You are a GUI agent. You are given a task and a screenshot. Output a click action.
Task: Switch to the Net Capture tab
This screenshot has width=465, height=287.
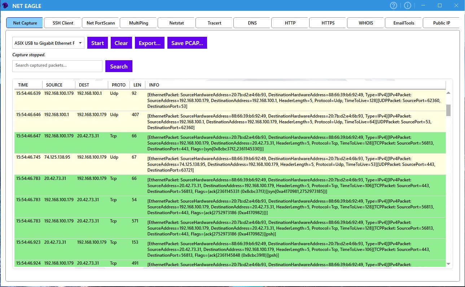tap(25, 23)
